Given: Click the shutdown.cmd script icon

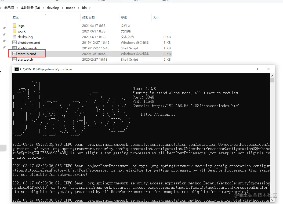Looking at the screenshot, I should coord(14,42).
